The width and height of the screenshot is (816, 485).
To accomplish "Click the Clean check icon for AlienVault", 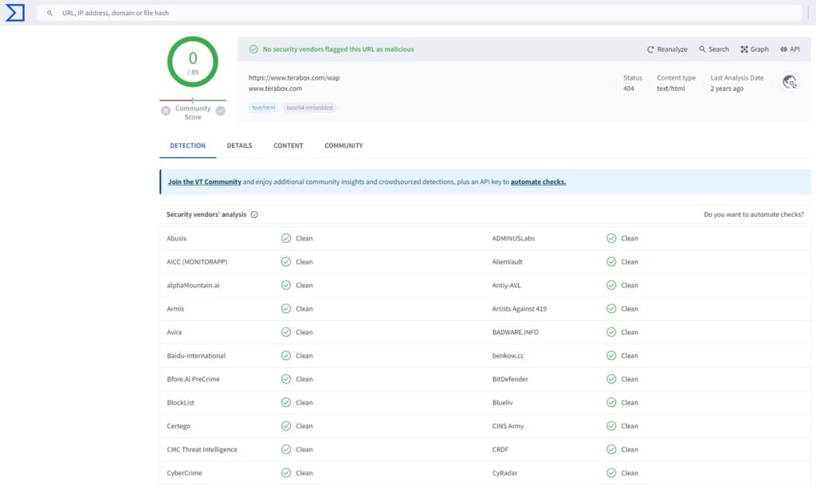I will point(611,262).
